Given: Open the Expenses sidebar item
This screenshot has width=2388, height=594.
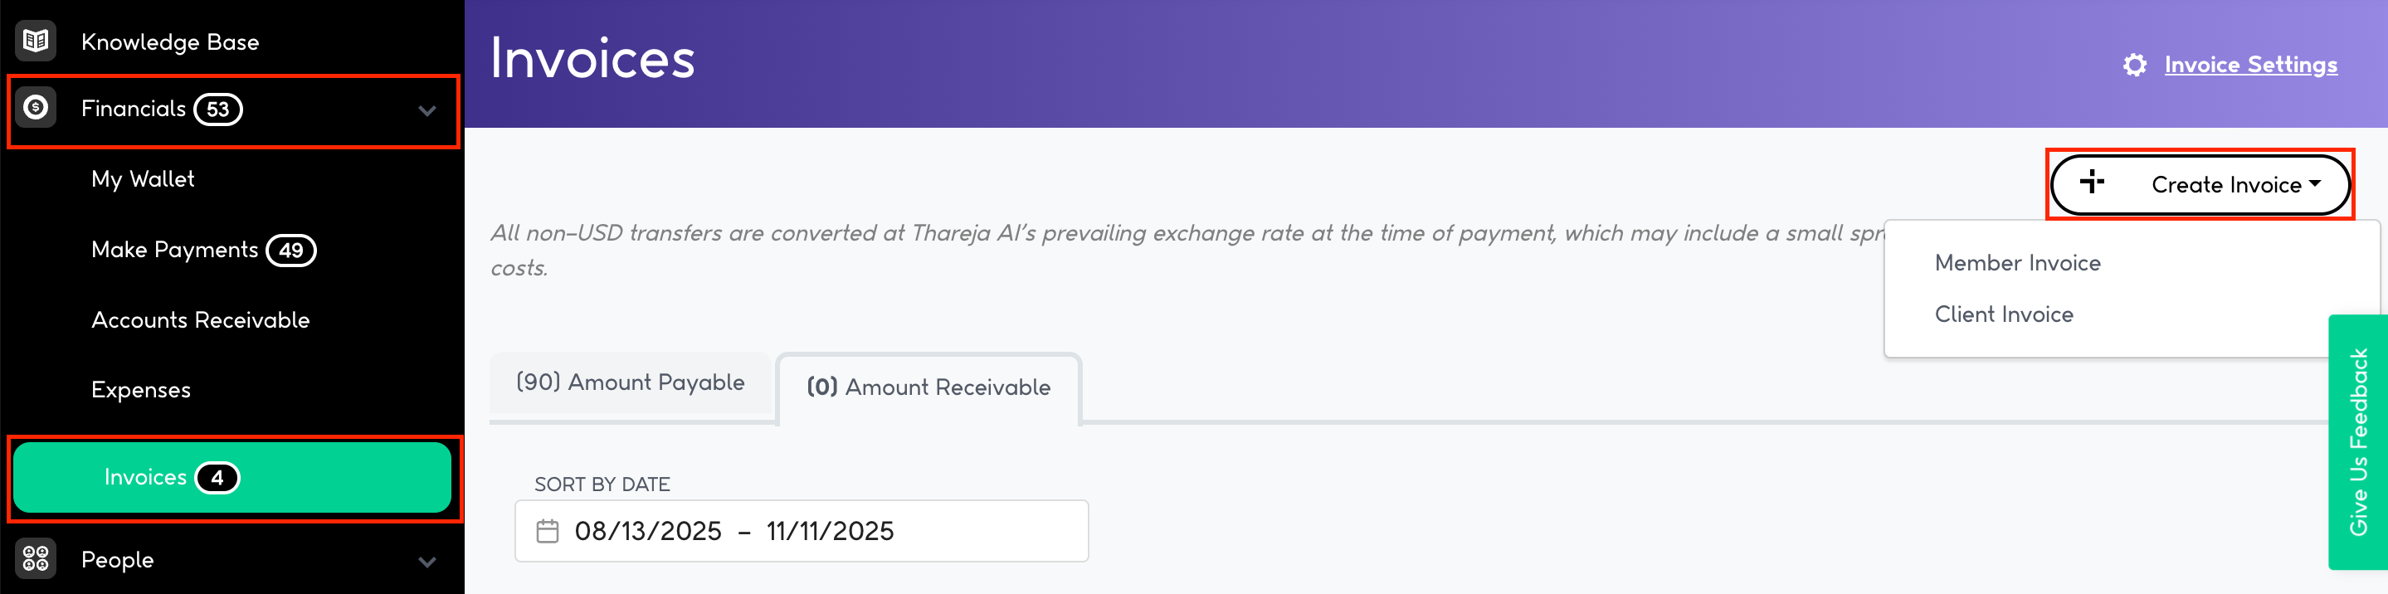Looking at the screenshot, I should pos(141,390).
